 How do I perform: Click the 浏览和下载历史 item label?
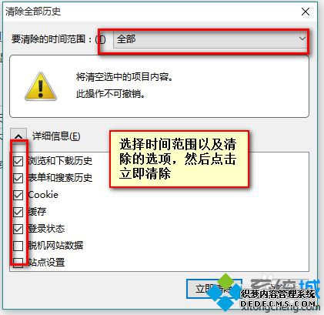click(60, 161)
